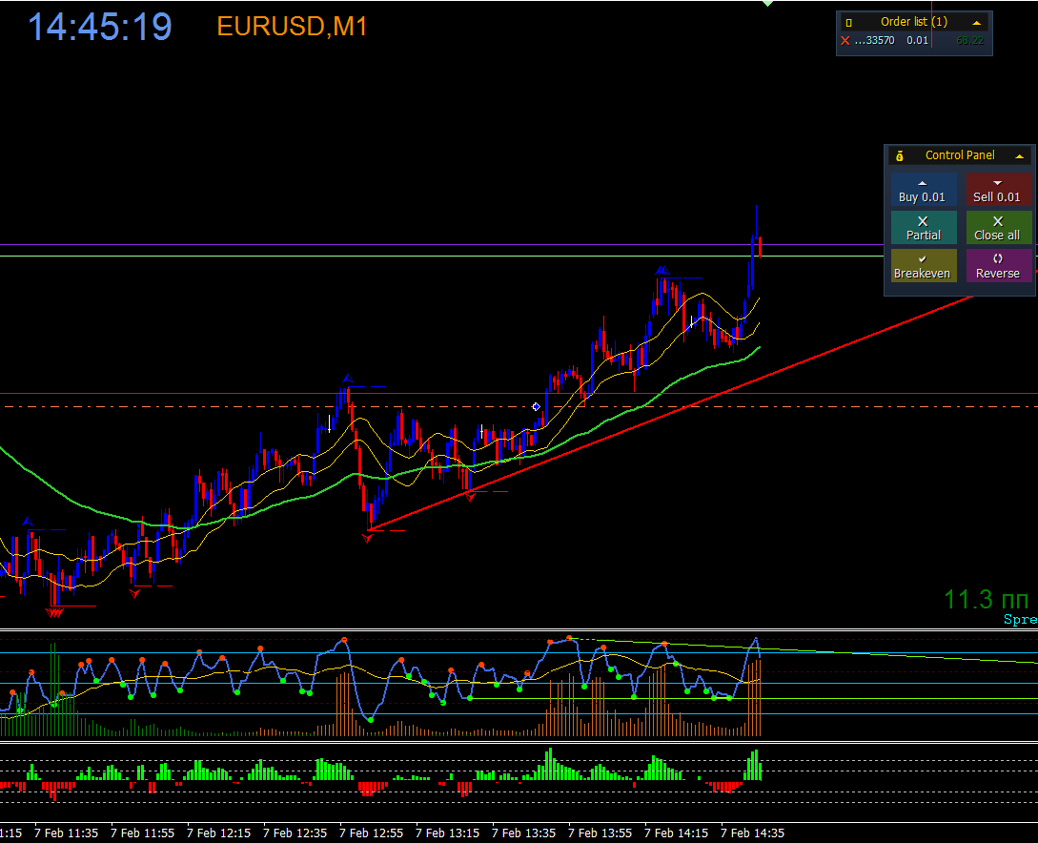Reverse the current position
The height and width of the screenshot is (843, 1038).
click(998, 265)
